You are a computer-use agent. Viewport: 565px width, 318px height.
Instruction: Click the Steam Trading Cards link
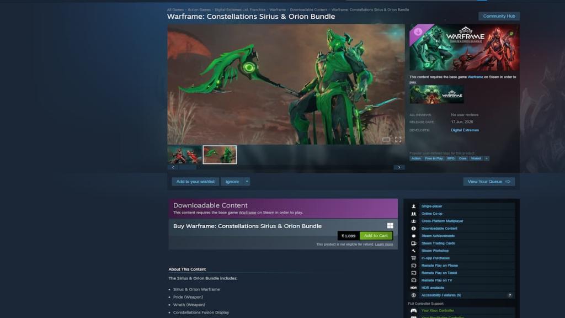[x=438, y=243]
